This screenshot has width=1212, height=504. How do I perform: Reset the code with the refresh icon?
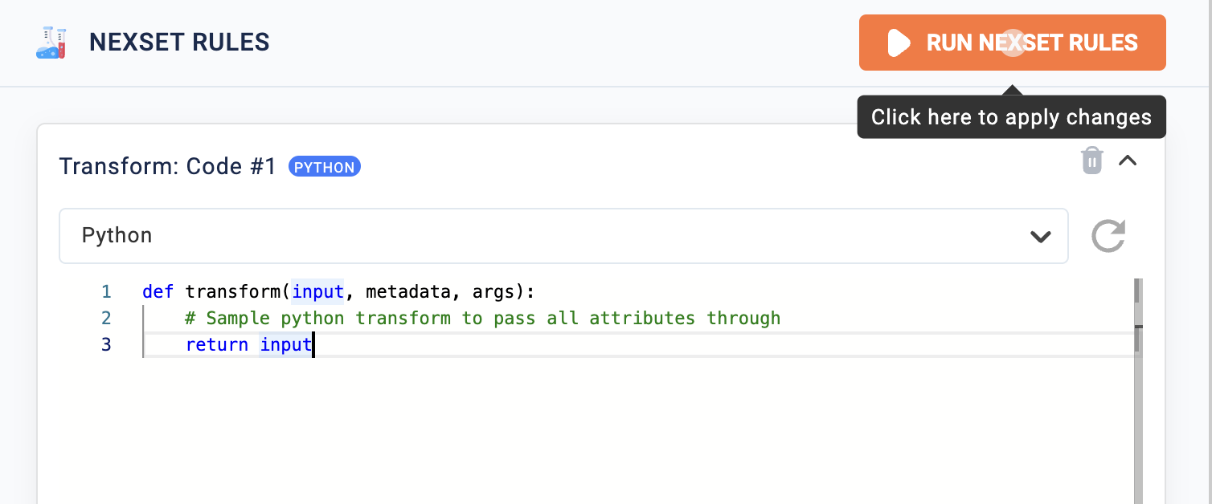[x=1108, y=236]
